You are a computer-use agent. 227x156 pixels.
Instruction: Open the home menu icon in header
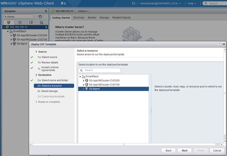63,3
